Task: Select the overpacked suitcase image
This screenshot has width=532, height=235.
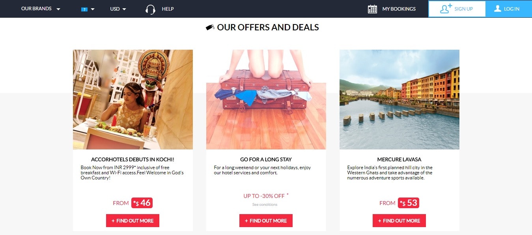Action: pos(266,99)
